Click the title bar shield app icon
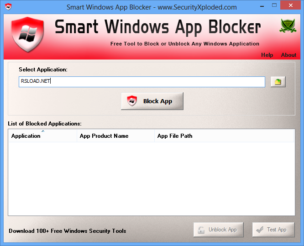 click(8, 7)
